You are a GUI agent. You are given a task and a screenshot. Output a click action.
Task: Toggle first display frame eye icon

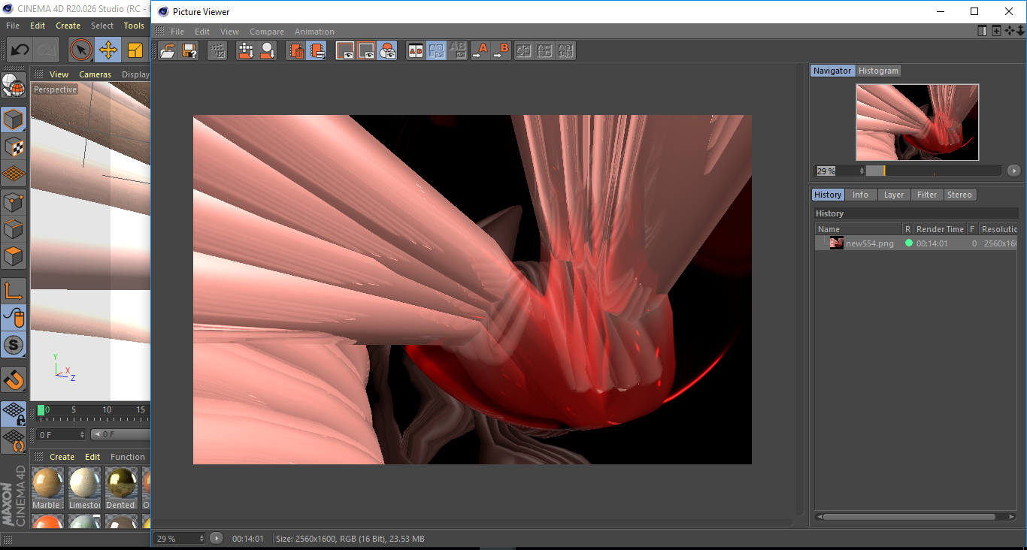pyautogui.click(x=345, y=51)
